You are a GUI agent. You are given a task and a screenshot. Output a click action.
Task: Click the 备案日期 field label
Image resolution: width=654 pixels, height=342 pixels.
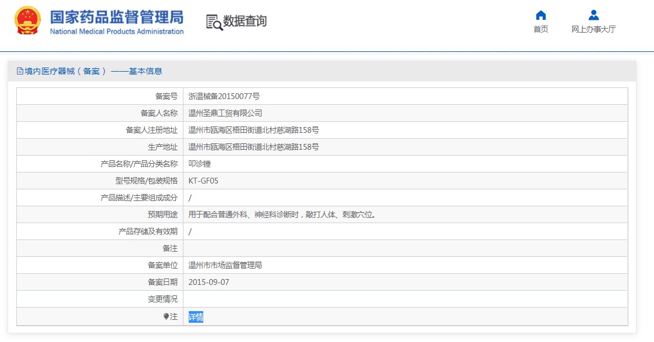click(162, 282)
